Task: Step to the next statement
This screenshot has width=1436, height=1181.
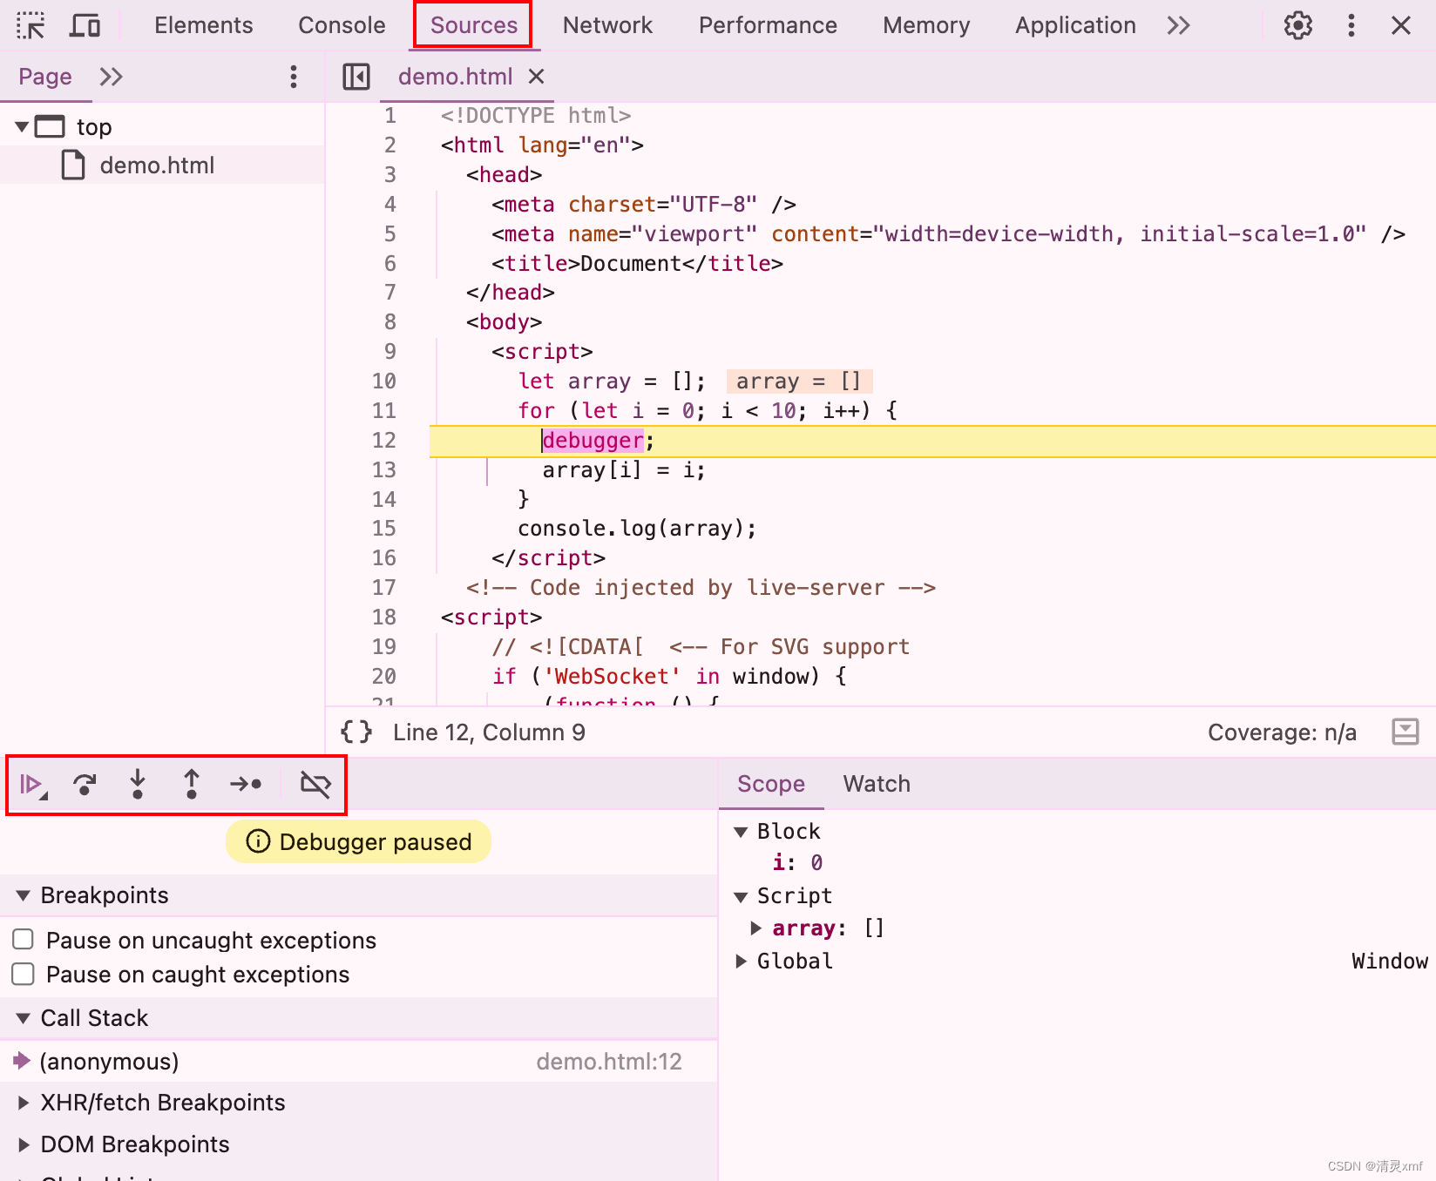Action: (x=246, y=785)
